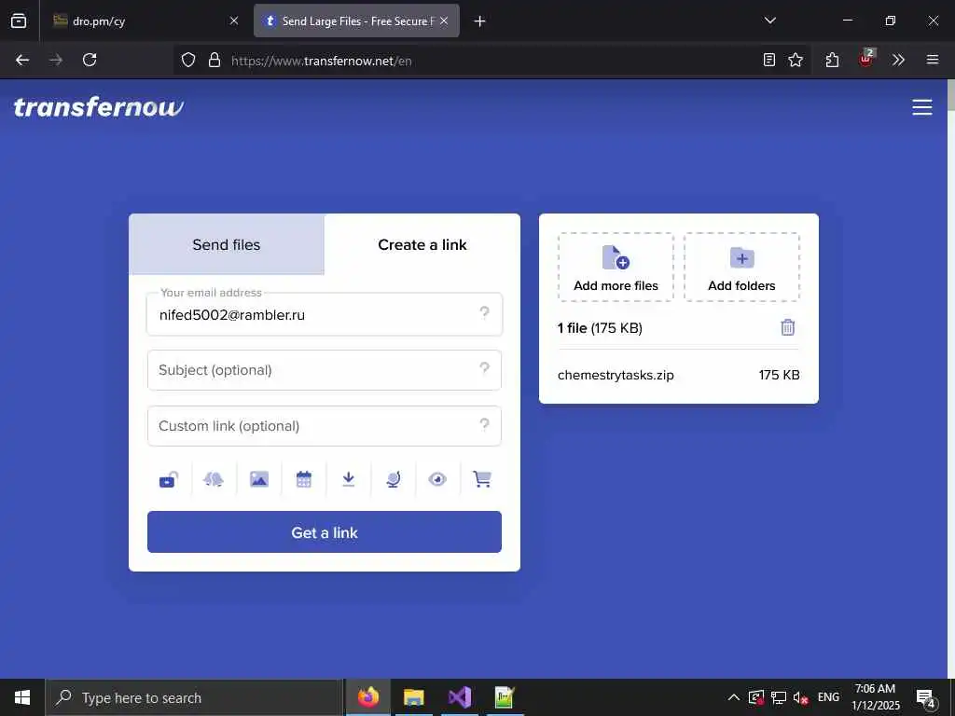Open the globe language option icon
The image size is (955, 716).
(x=394, y=480)
